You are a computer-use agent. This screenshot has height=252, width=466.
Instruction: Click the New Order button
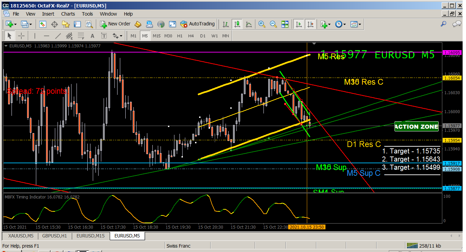click(115, 24)
